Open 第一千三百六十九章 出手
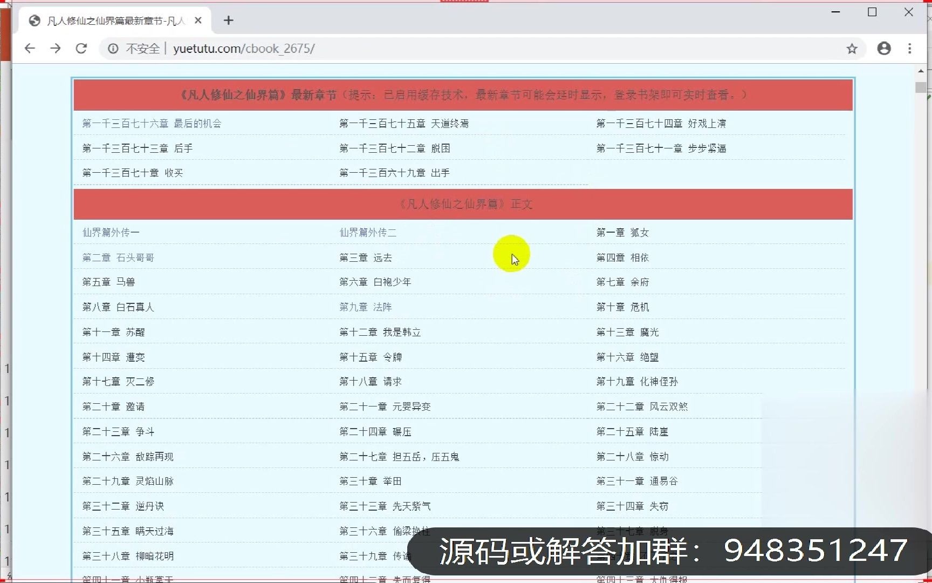 (394, 173)
